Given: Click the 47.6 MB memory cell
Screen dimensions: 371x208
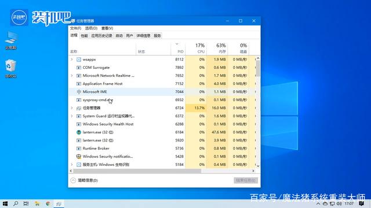Looking at the screenshot, I should [217, 132].
